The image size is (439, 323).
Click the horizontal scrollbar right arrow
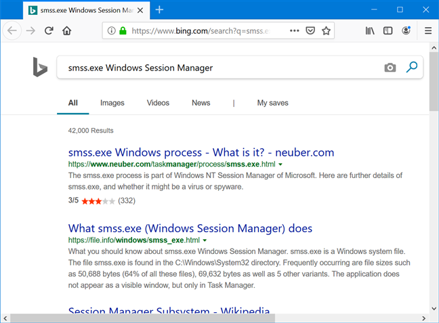pyautogui.click(x=423, y=318)
